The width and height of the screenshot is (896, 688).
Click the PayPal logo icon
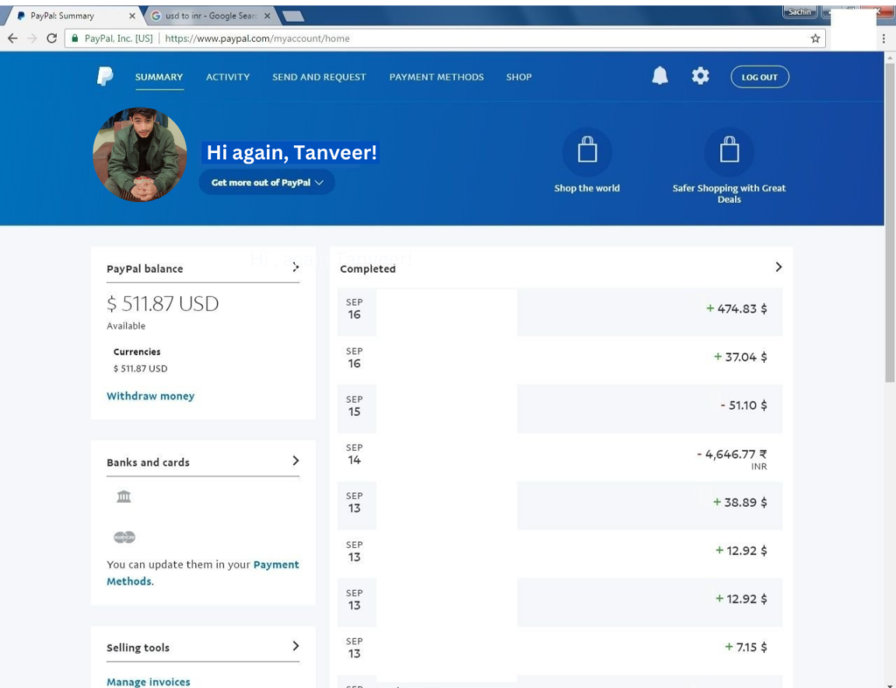click(105, 77)
